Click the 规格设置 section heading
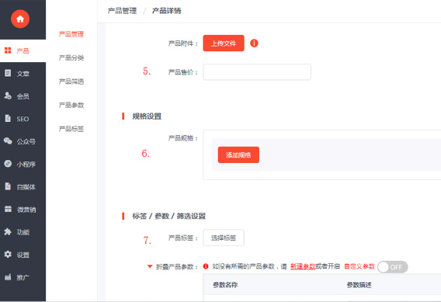 (147, 116)
